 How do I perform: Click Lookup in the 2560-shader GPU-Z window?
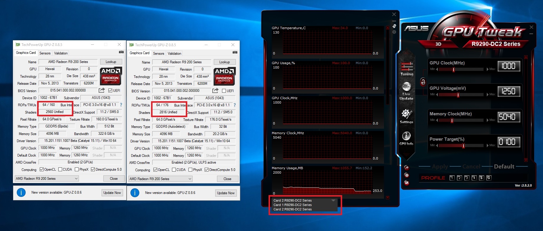coord(111,62)
